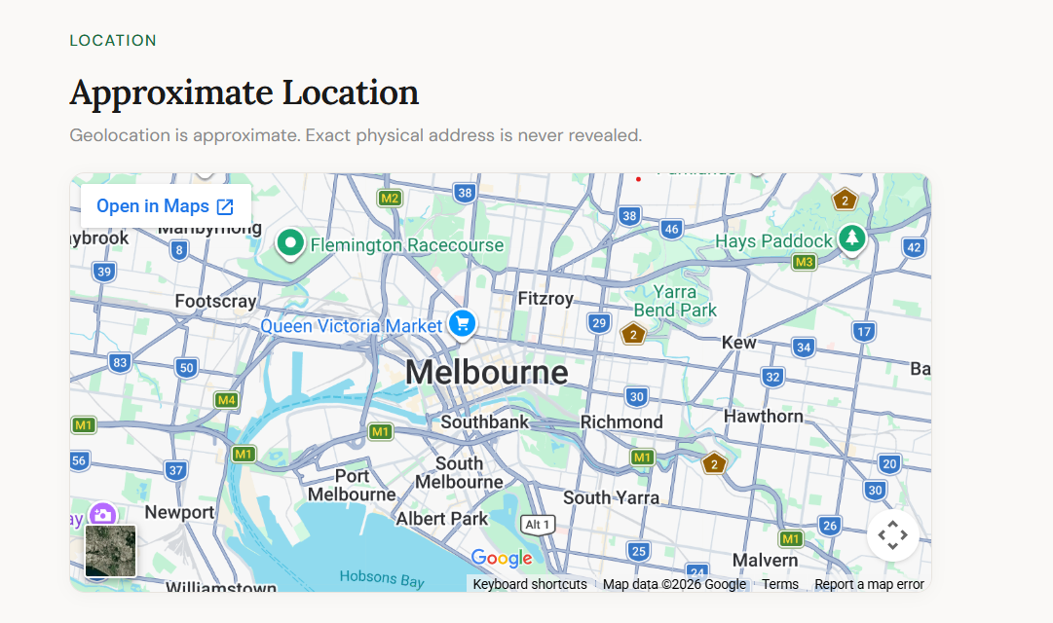Click the M4 motorway shield
Image resolution: width=1053 pixels, height=623 pixels.
(x=226, y=400)
